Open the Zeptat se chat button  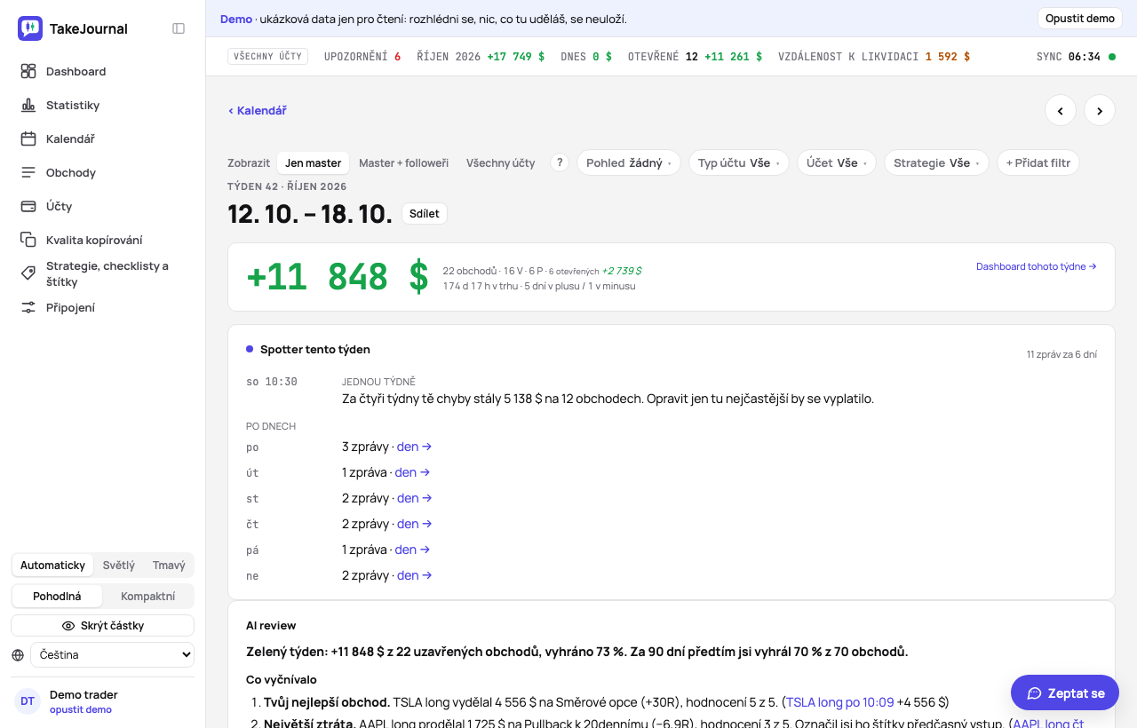point(1065,692)
